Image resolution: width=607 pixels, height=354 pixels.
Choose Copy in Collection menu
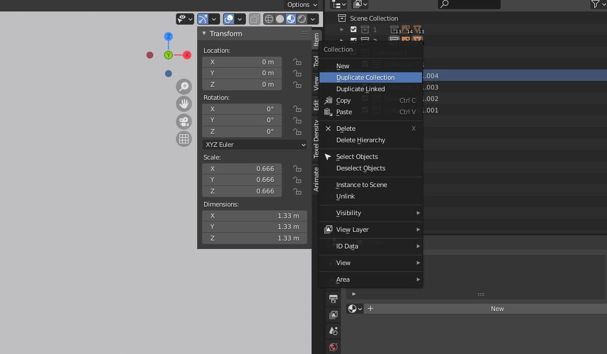371,100
